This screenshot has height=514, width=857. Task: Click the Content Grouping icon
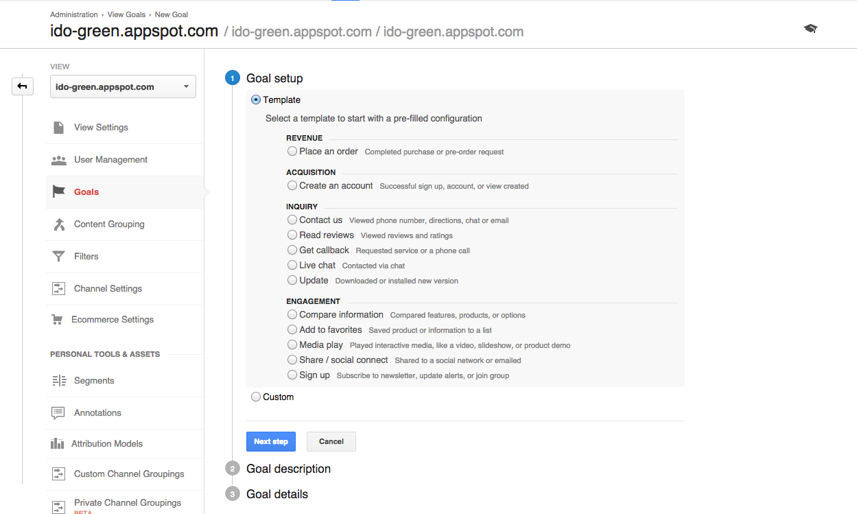(x=58, y=224)
